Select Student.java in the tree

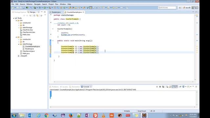tap(29, 49)
